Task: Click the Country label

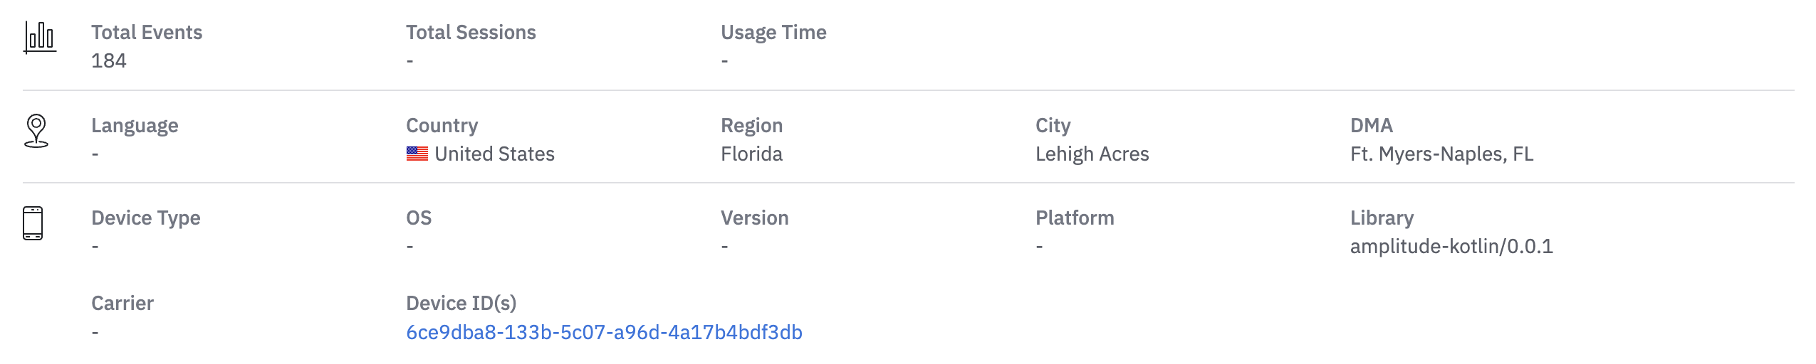Action: (x=442, y=126)
